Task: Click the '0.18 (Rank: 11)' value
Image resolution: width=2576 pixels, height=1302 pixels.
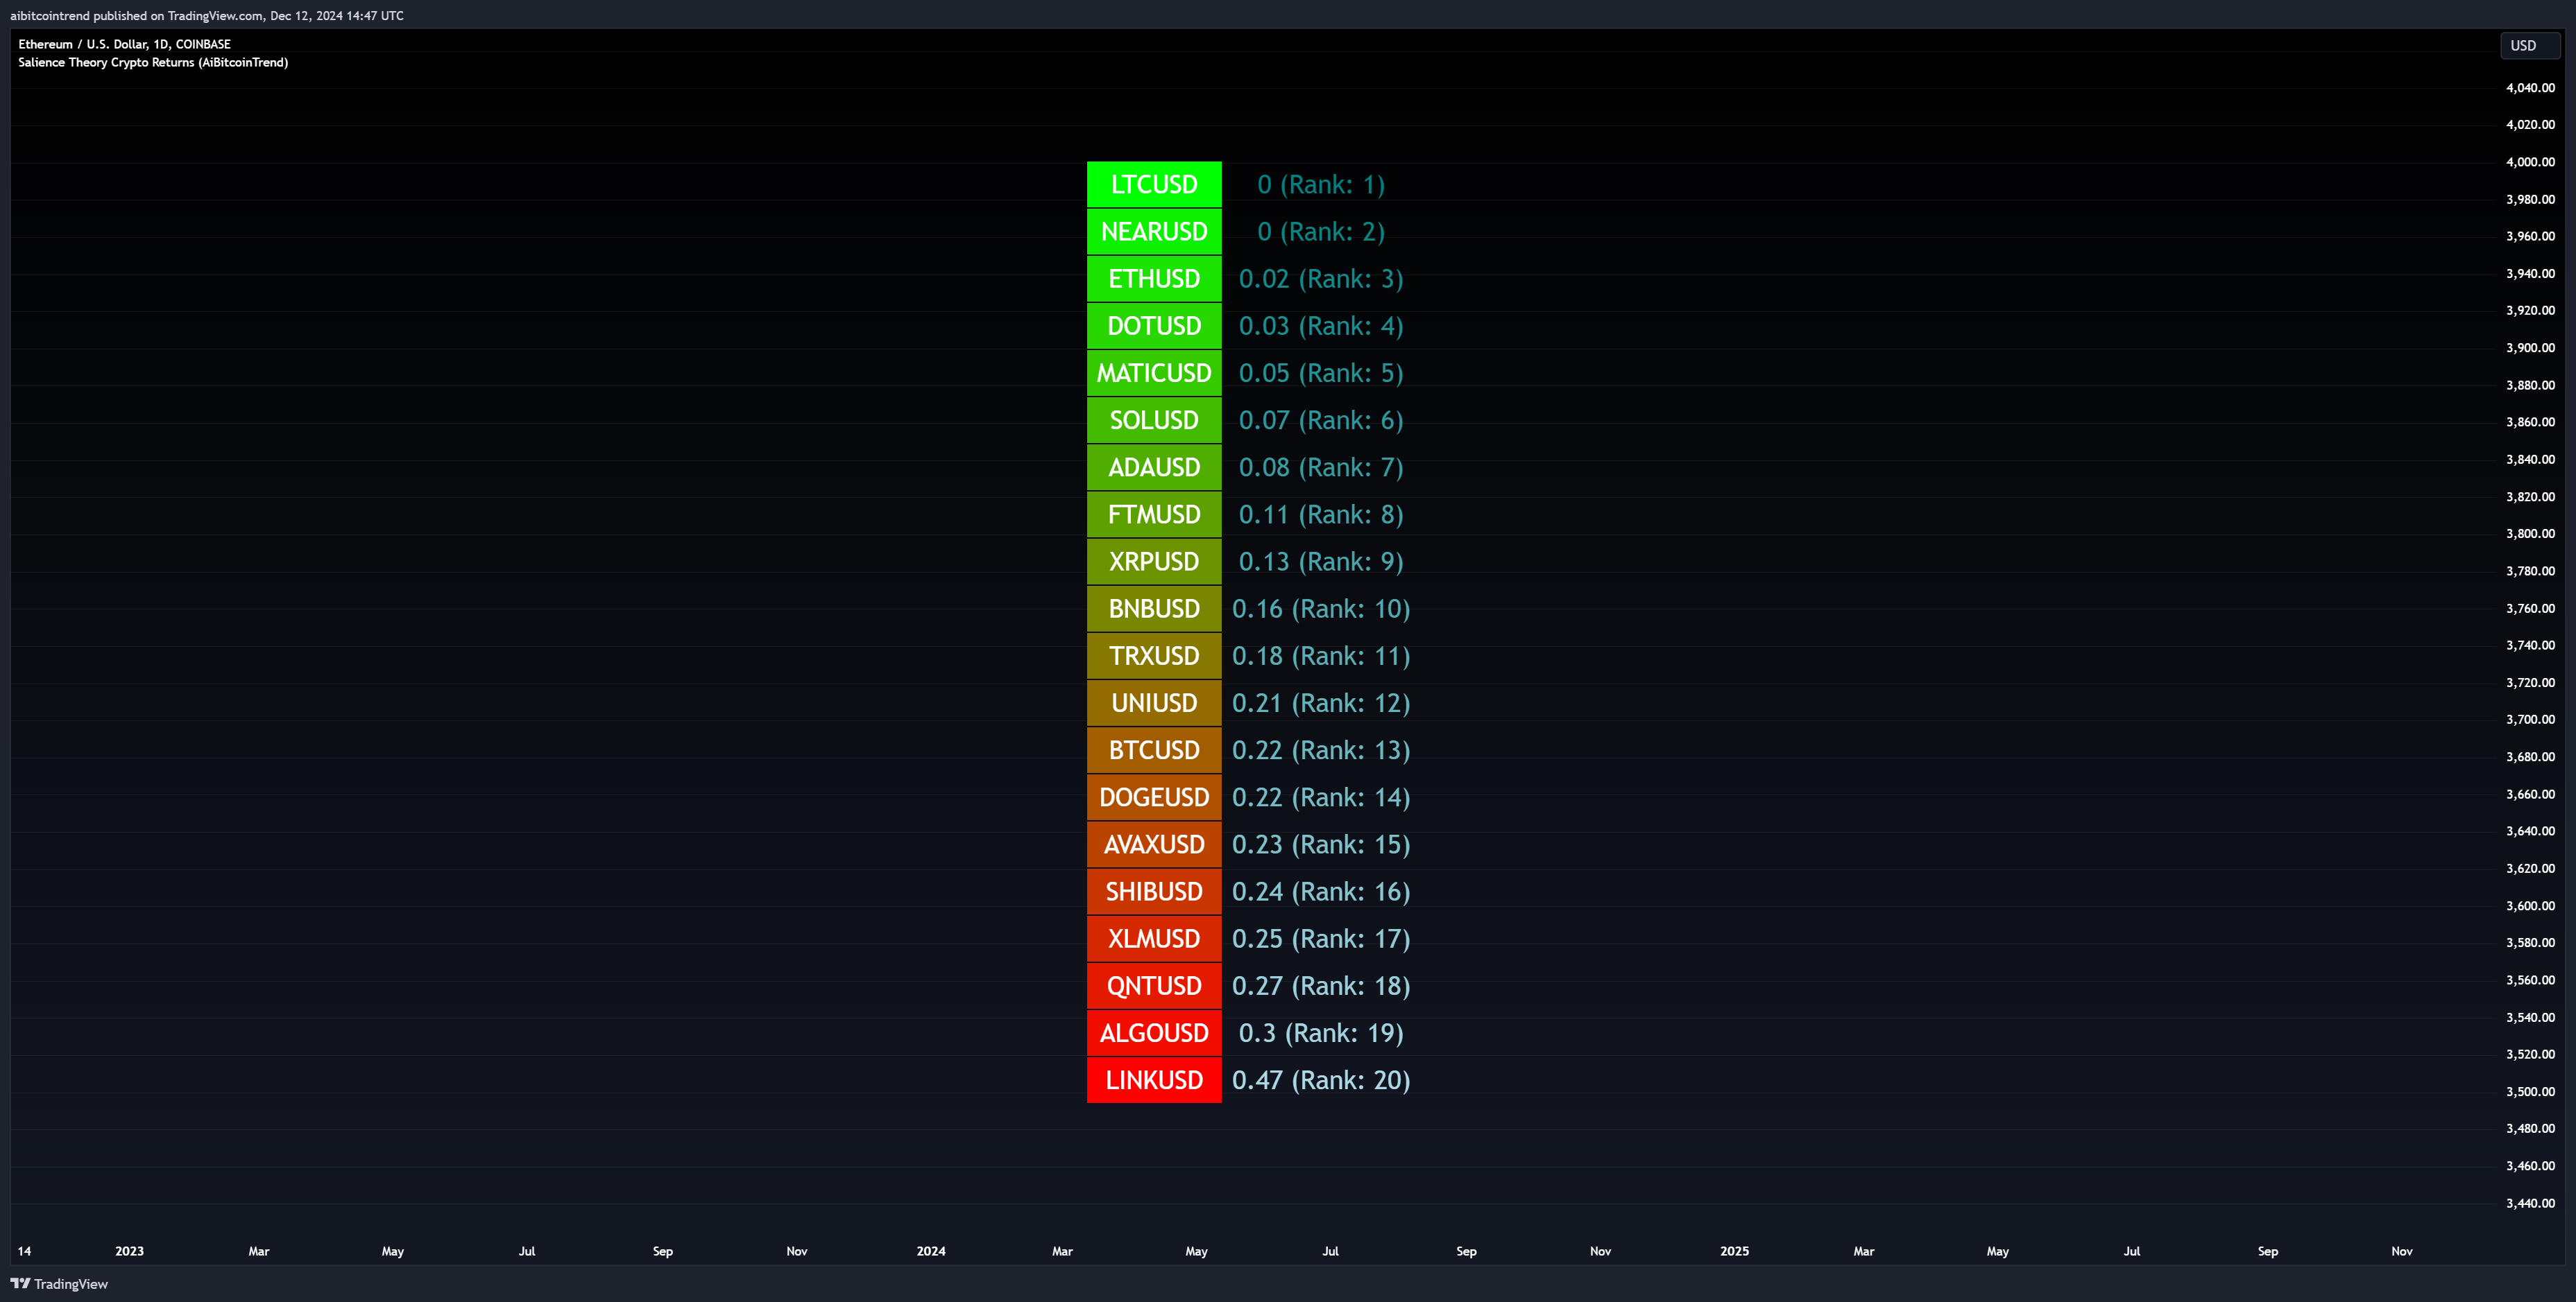Action: click(1321, 655)
